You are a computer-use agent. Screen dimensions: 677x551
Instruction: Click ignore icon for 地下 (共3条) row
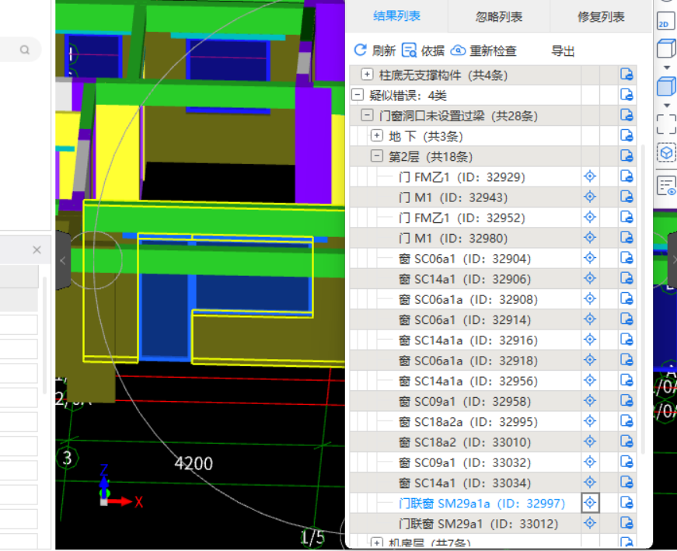coord(626,135)
